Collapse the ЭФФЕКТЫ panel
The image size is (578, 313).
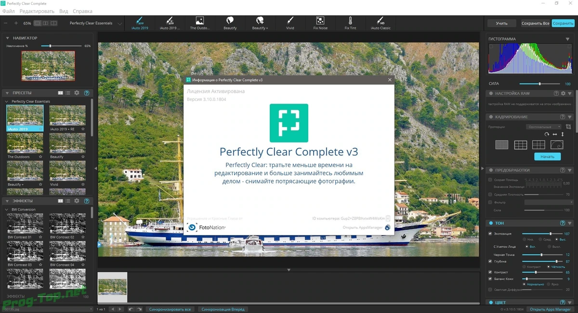pyautogui.click(x=8, y=201)
